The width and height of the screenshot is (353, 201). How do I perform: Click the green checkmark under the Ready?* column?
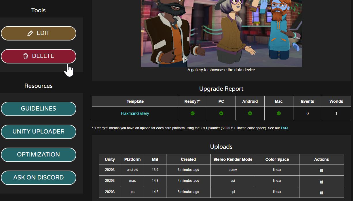(x=192, y=113)
